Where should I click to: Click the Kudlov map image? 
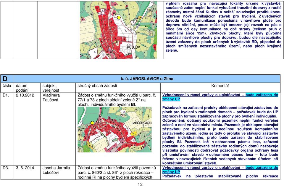tap(118, 30)
